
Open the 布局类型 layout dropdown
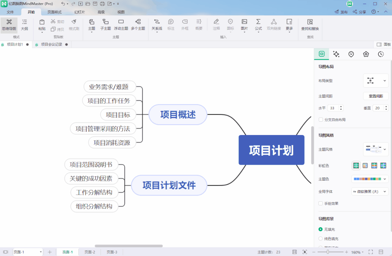376,81
